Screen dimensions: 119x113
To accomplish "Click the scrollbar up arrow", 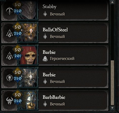I will [112, 2].
